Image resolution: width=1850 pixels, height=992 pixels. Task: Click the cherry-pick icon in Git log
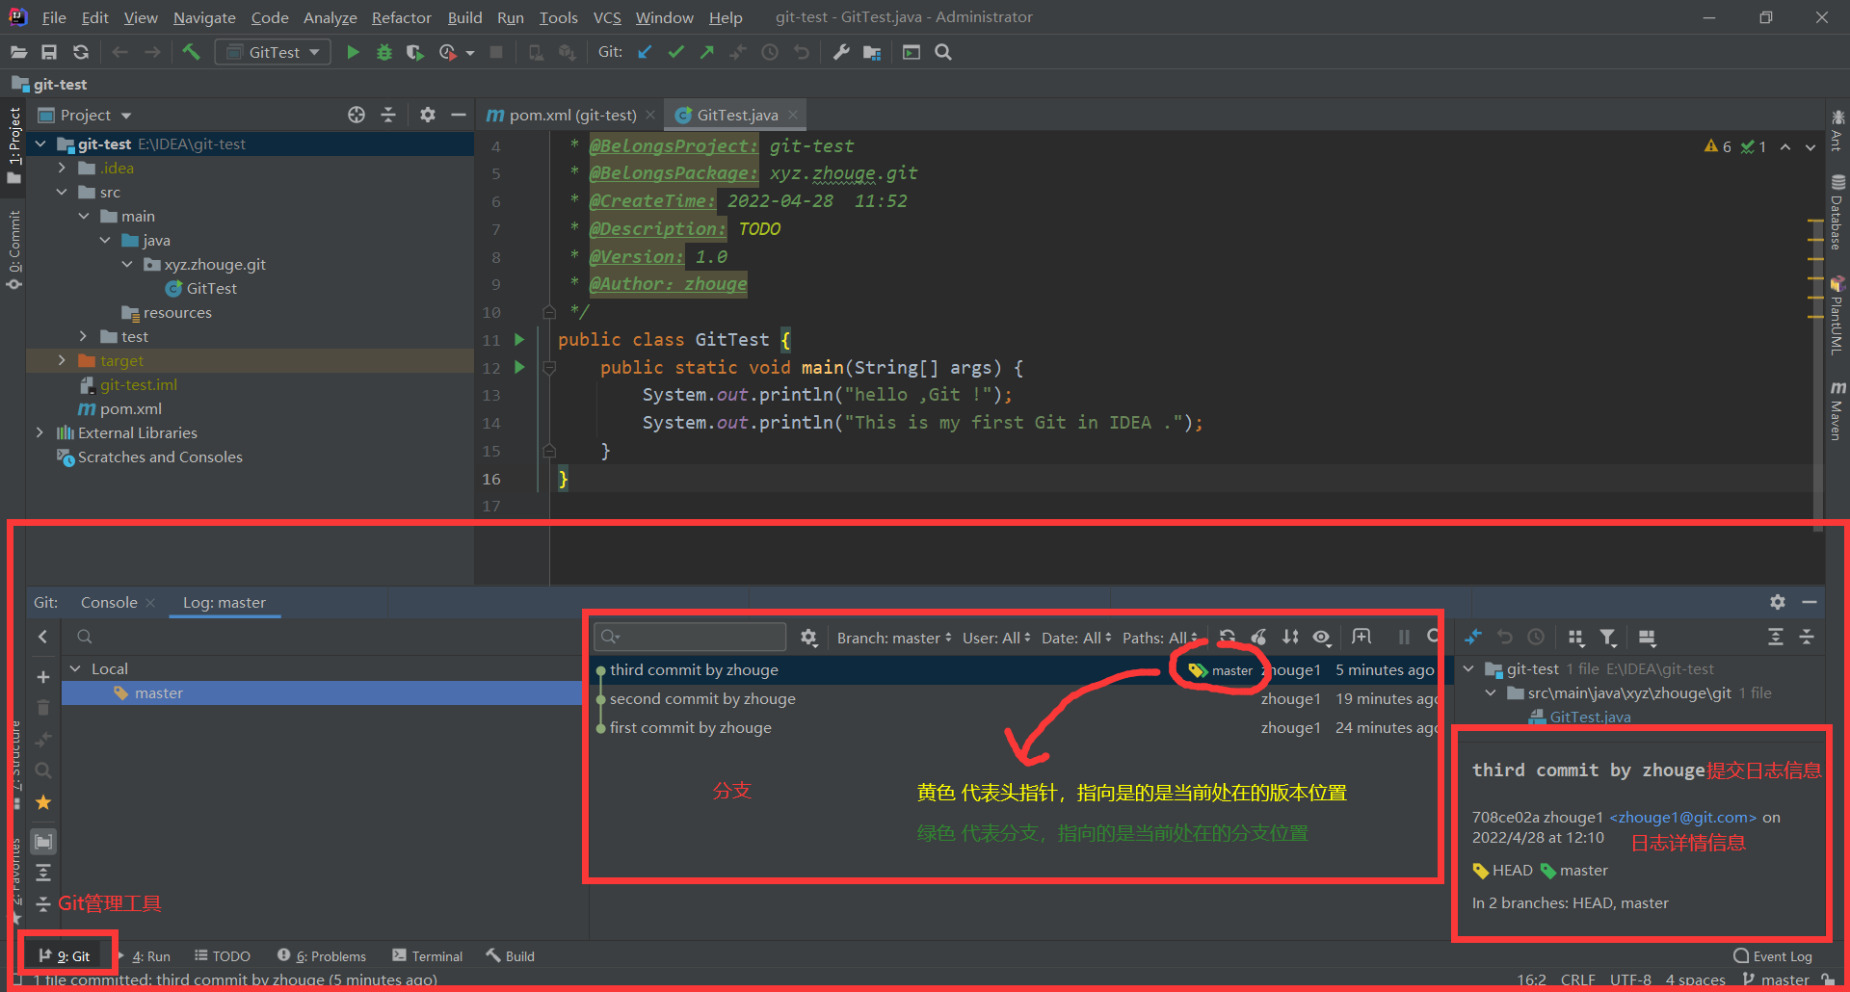(1258, 637)
